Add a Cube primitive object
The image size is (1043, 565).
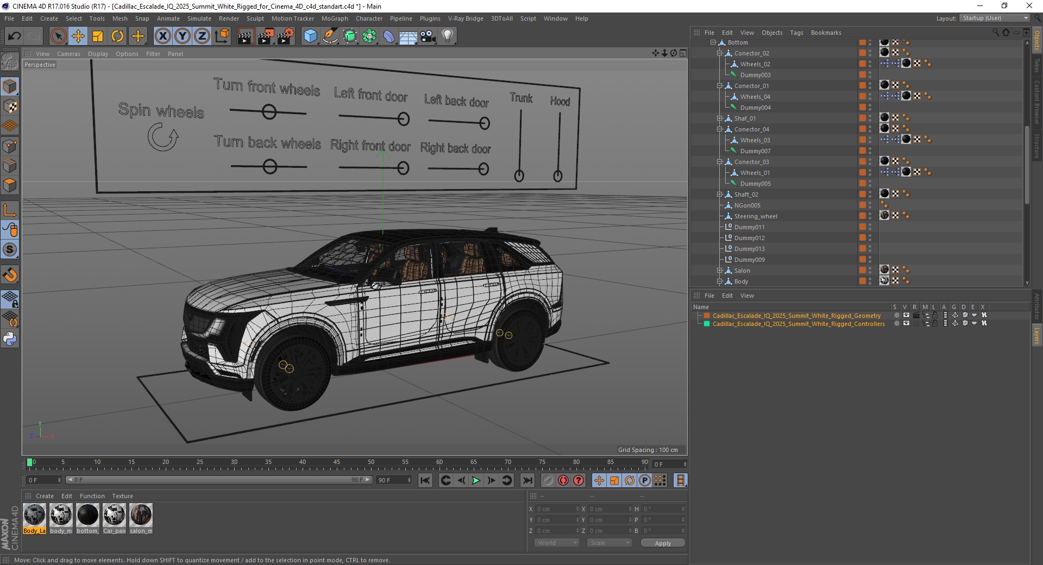point(310,36)
